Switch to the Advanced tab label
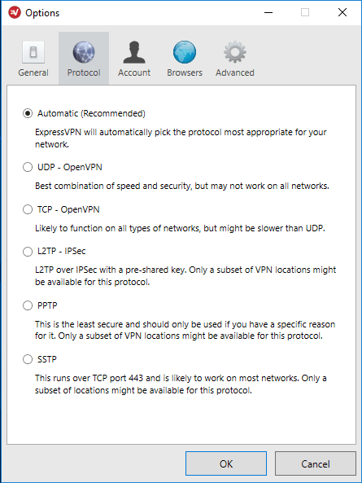Screen dimensions: 362x483 pos(235,72)
